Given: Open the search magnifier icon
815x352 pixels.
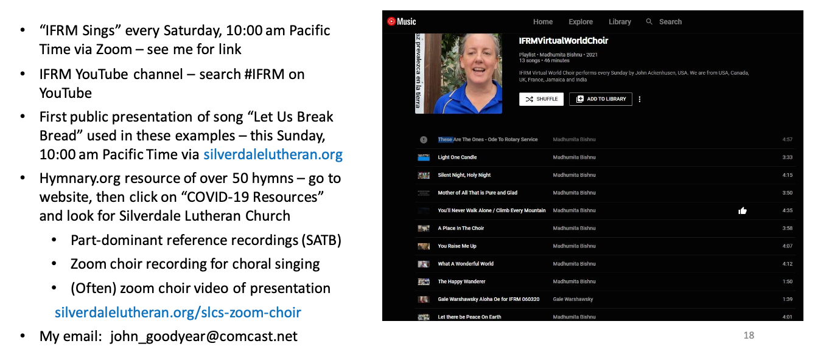Looking at the screenshot, I should [x=649, y=22].
